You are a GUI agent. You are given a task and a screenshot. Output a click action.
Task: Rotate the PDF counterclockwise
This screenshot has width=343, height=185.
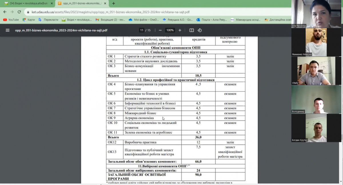200,30
